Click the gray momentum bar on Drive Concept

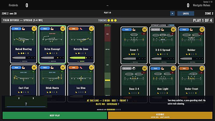47,58
